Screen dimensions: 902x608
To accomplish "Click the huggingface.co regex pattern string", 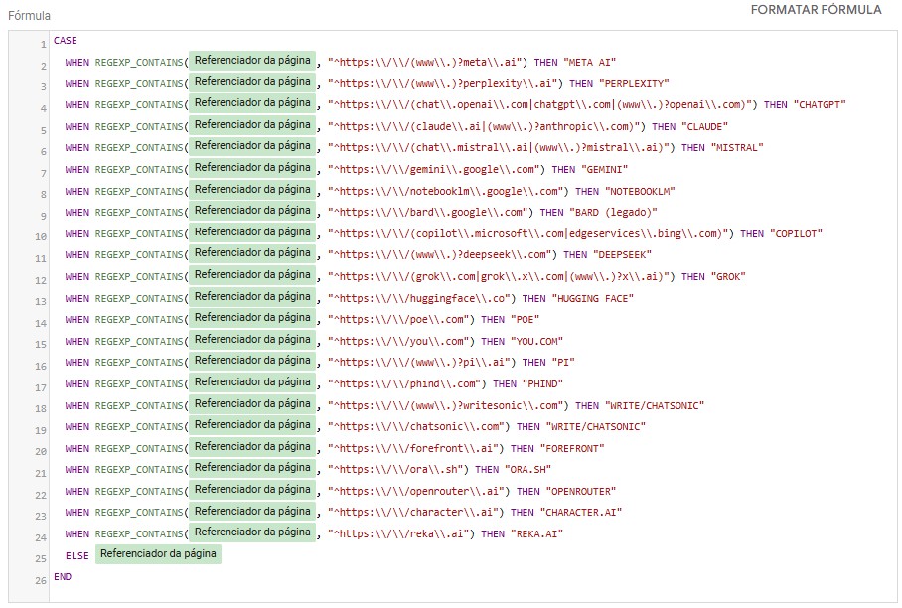I will pos(419,298).
